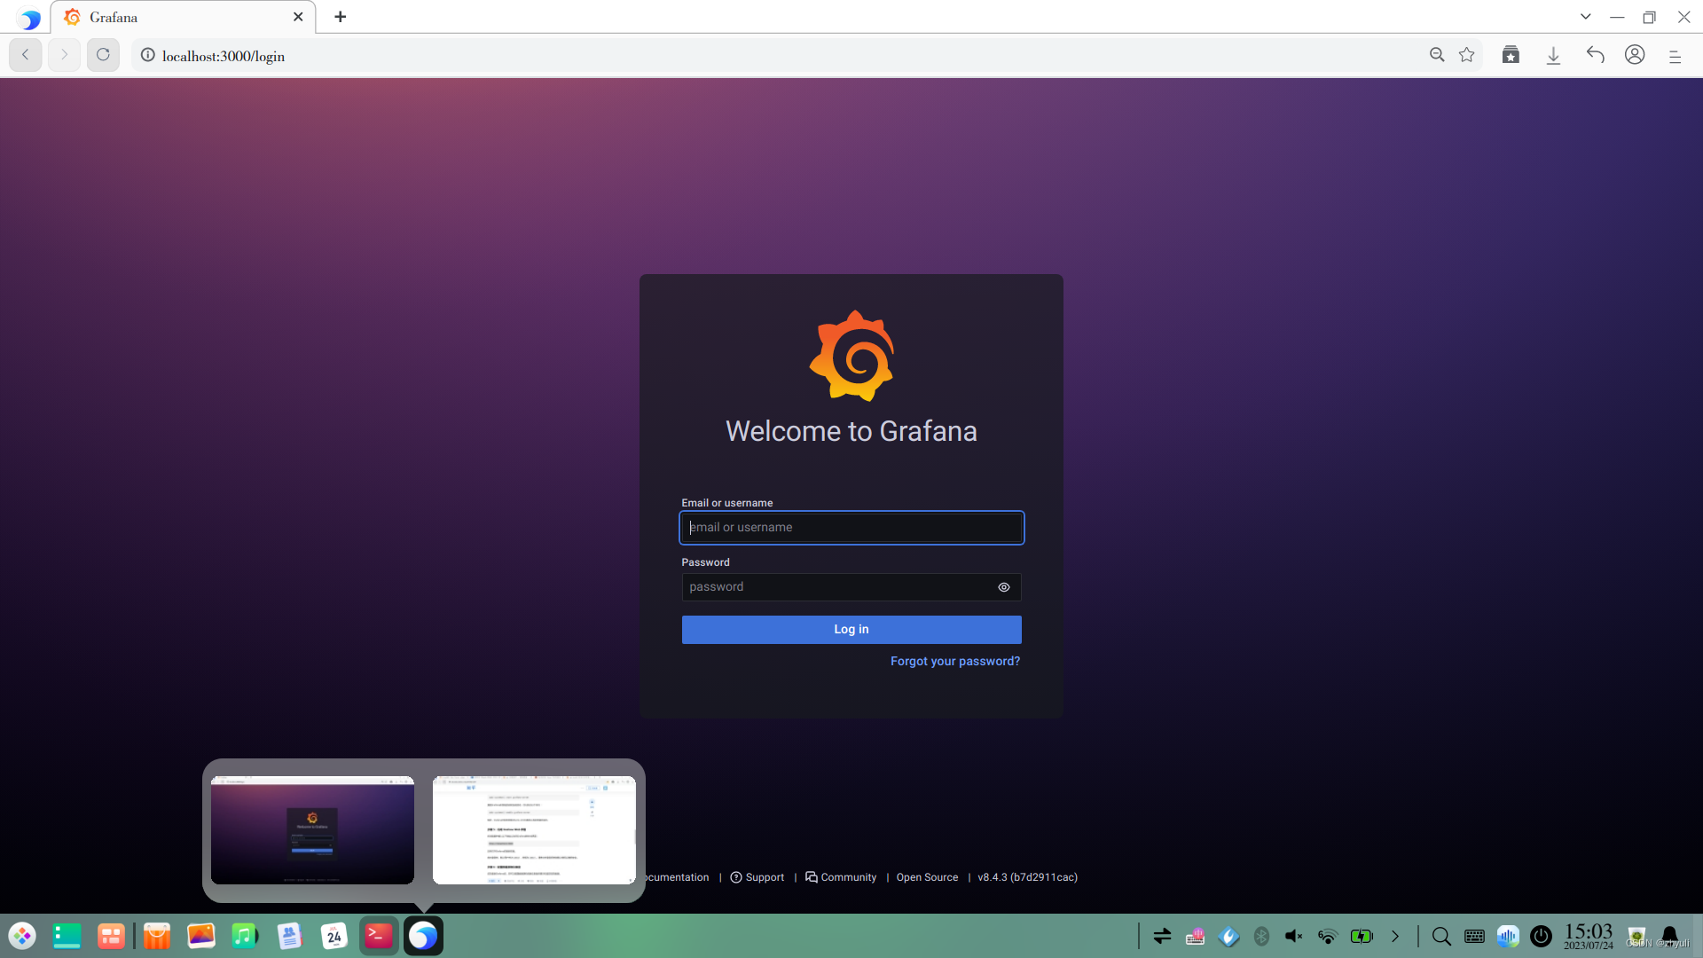Screen dimensions: 1703x958
Task: Close the Grafana tab
Action: 298,17
